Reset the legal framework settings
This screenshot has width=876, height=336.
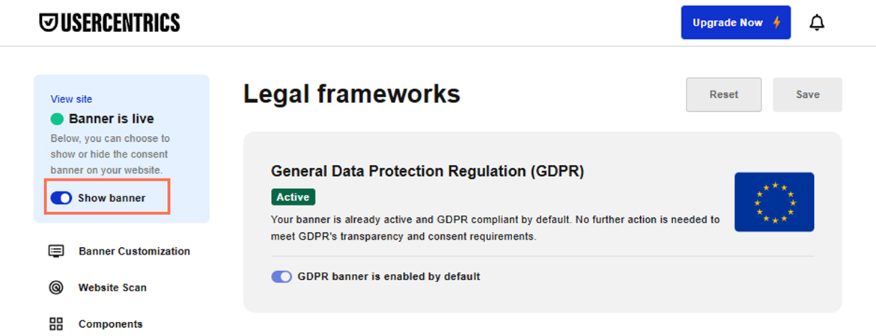click(x=724, y=95)
